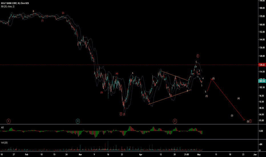This screenshot has height=157, width=266.
Task: Select the orange A label near 114.50
Action: click(x=133, y=73)
